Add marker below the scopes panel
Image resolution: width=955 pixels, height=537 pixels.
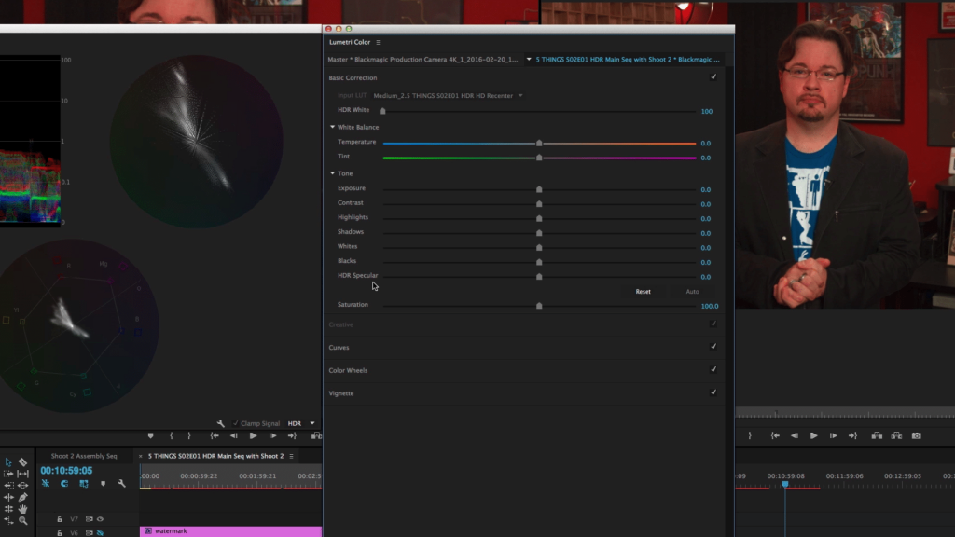150,436
